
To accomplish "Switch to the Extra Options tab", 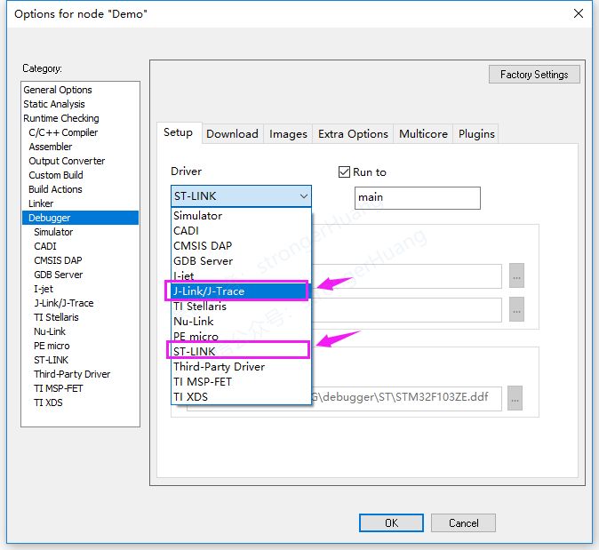I will coord(353,134).
